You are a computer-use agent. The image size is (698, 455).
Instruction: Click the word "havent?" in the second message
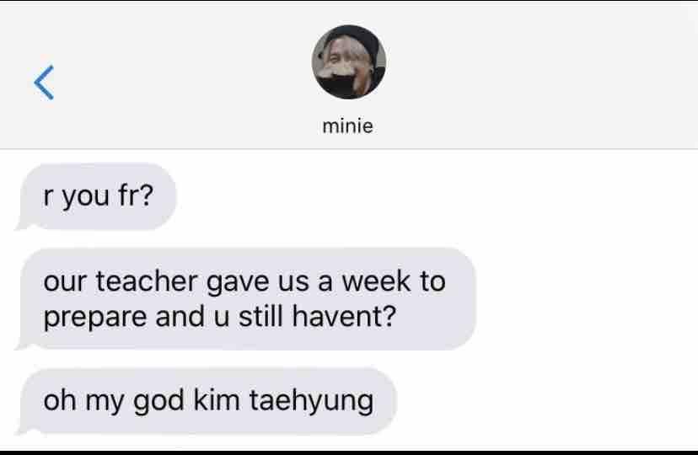(344, 316)
